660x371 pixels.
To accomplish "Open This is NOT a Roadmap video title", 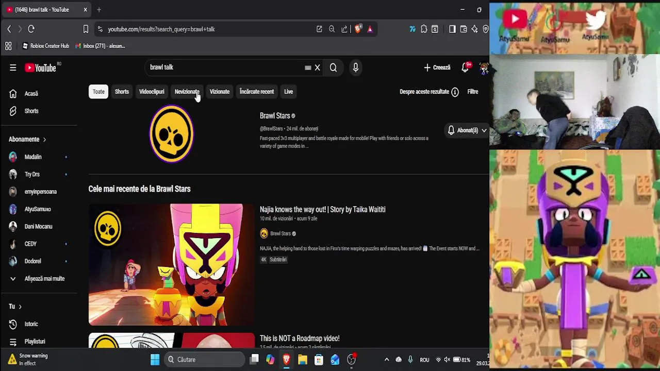I will (300, 339).
